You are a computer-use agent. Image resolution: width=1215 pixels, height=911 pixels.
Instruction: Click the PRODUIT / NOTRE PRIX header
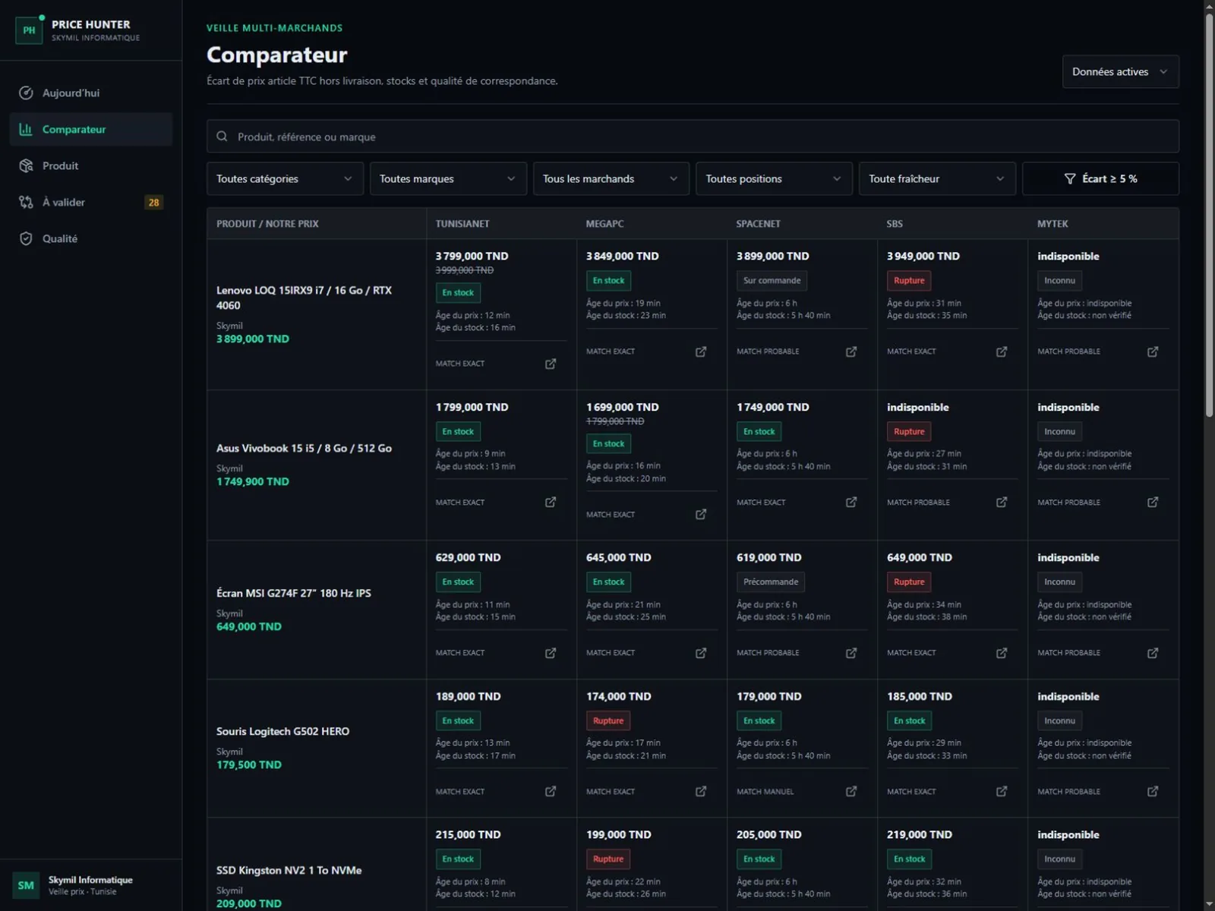(267, 224)
